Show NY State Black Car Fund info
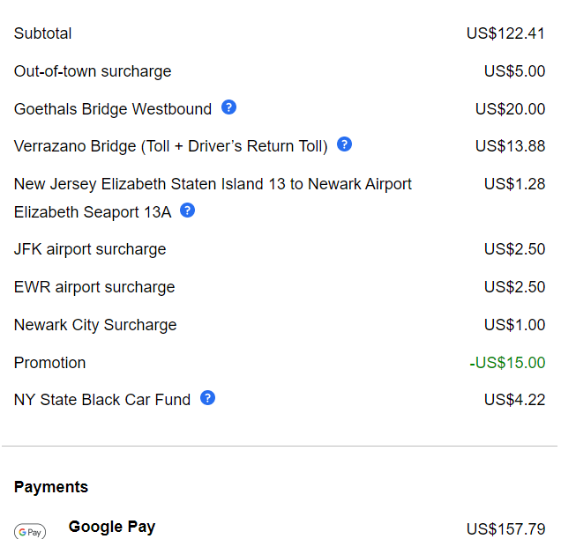This screenshot has width=576, height=539. pyautogui.click(x=208, y=398)
